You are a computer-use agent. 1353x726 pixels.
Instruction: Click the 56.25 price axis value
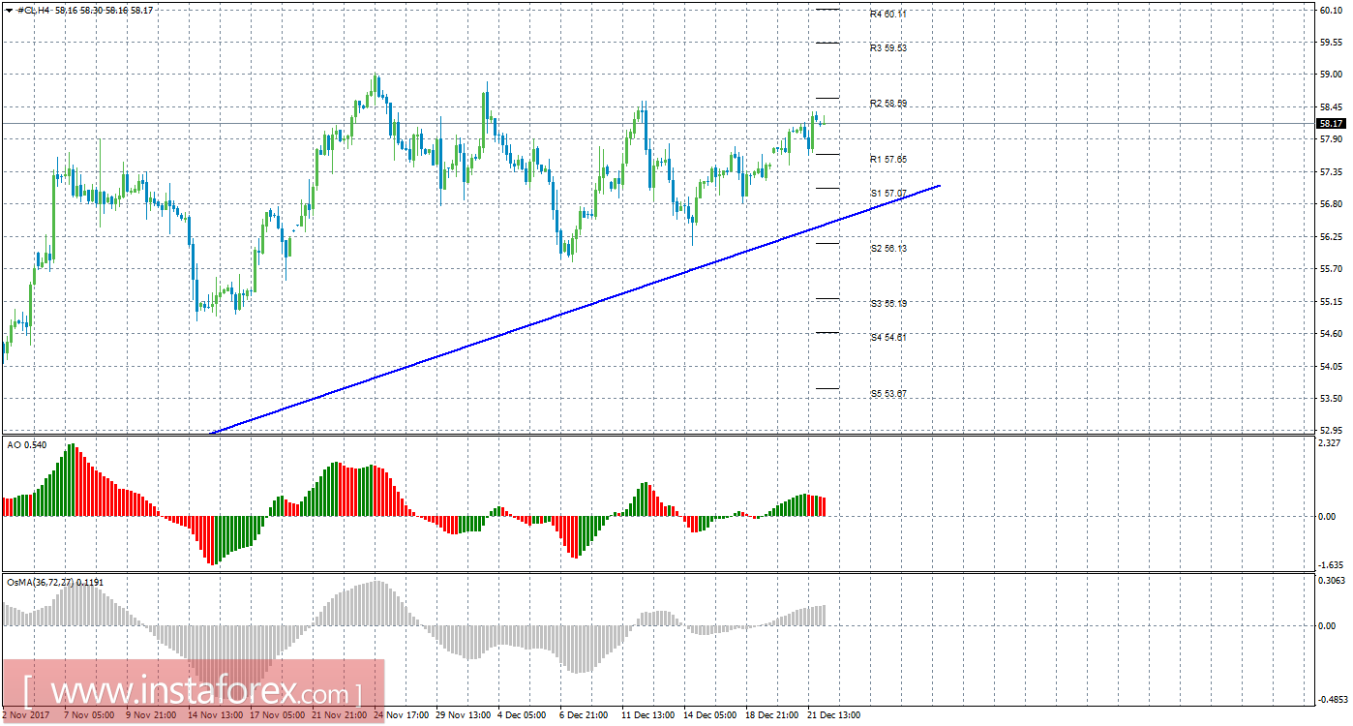(x=1330, y=236)
